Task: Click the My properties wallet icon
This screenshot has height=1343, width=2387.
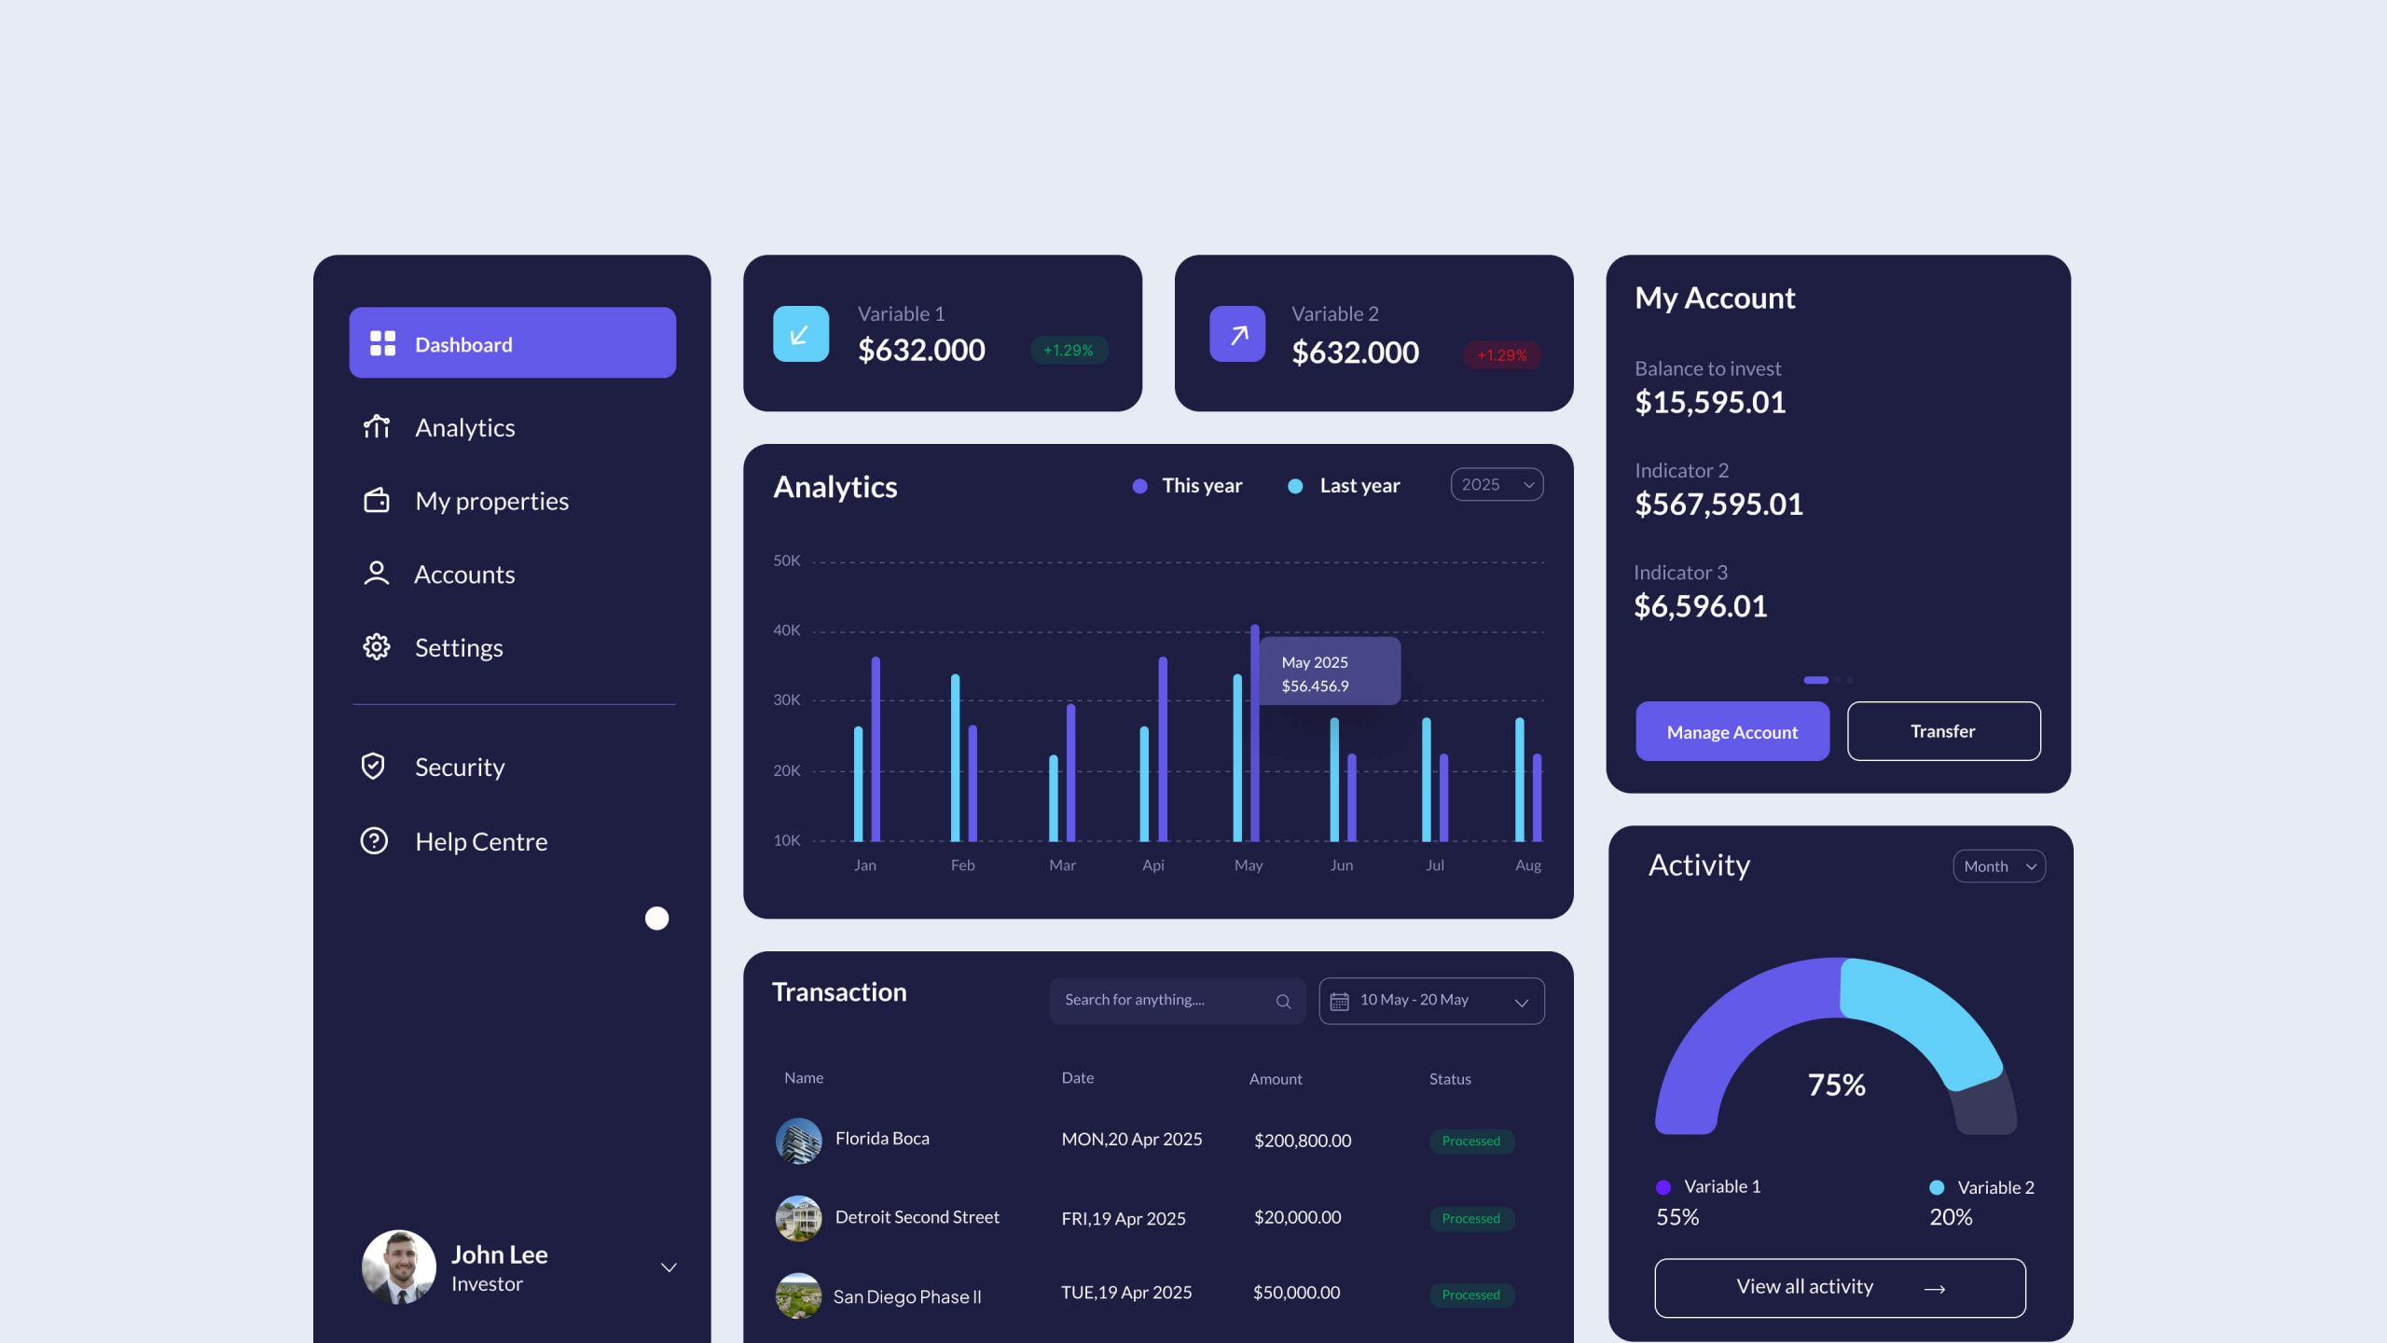Action: coord(376,501)
